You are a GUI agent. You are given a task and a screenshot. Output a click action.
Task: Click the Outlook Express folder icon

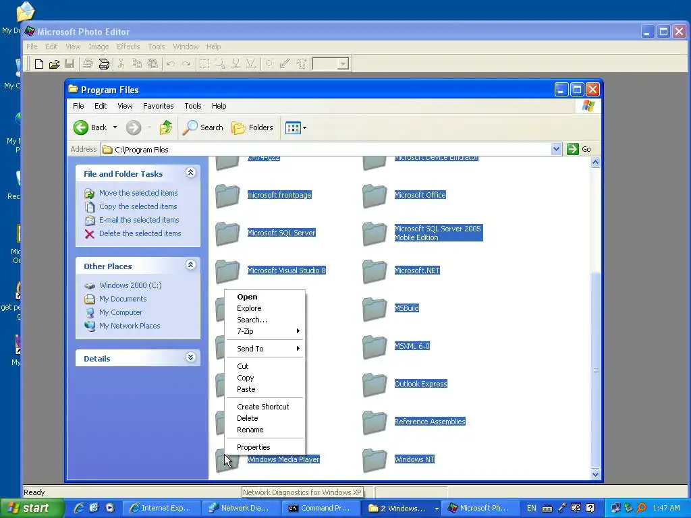click(375, 384)
